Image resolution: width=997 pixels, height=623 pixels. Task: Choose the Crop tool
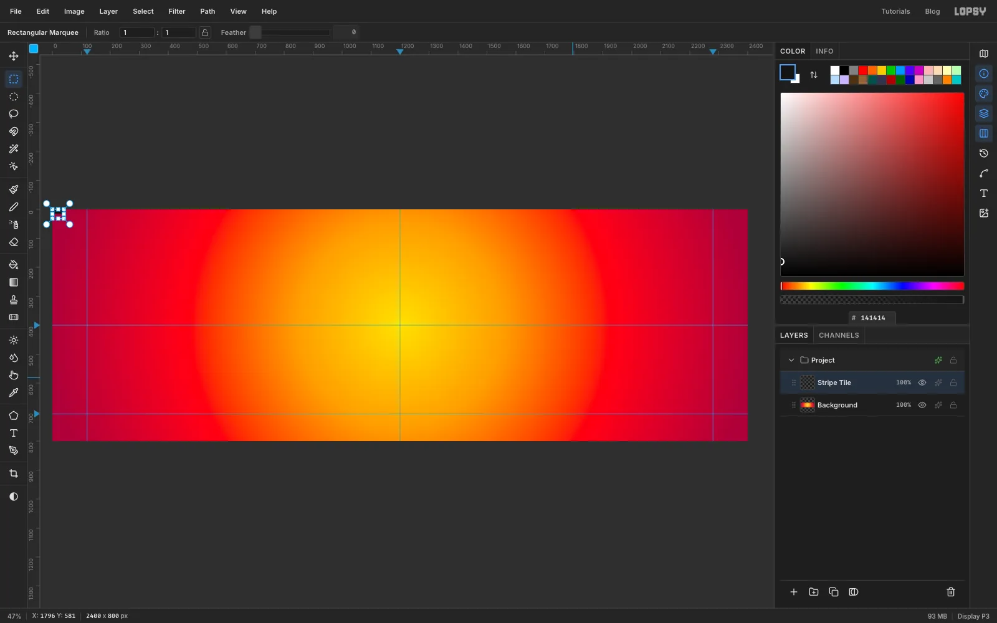coord(14,473)
